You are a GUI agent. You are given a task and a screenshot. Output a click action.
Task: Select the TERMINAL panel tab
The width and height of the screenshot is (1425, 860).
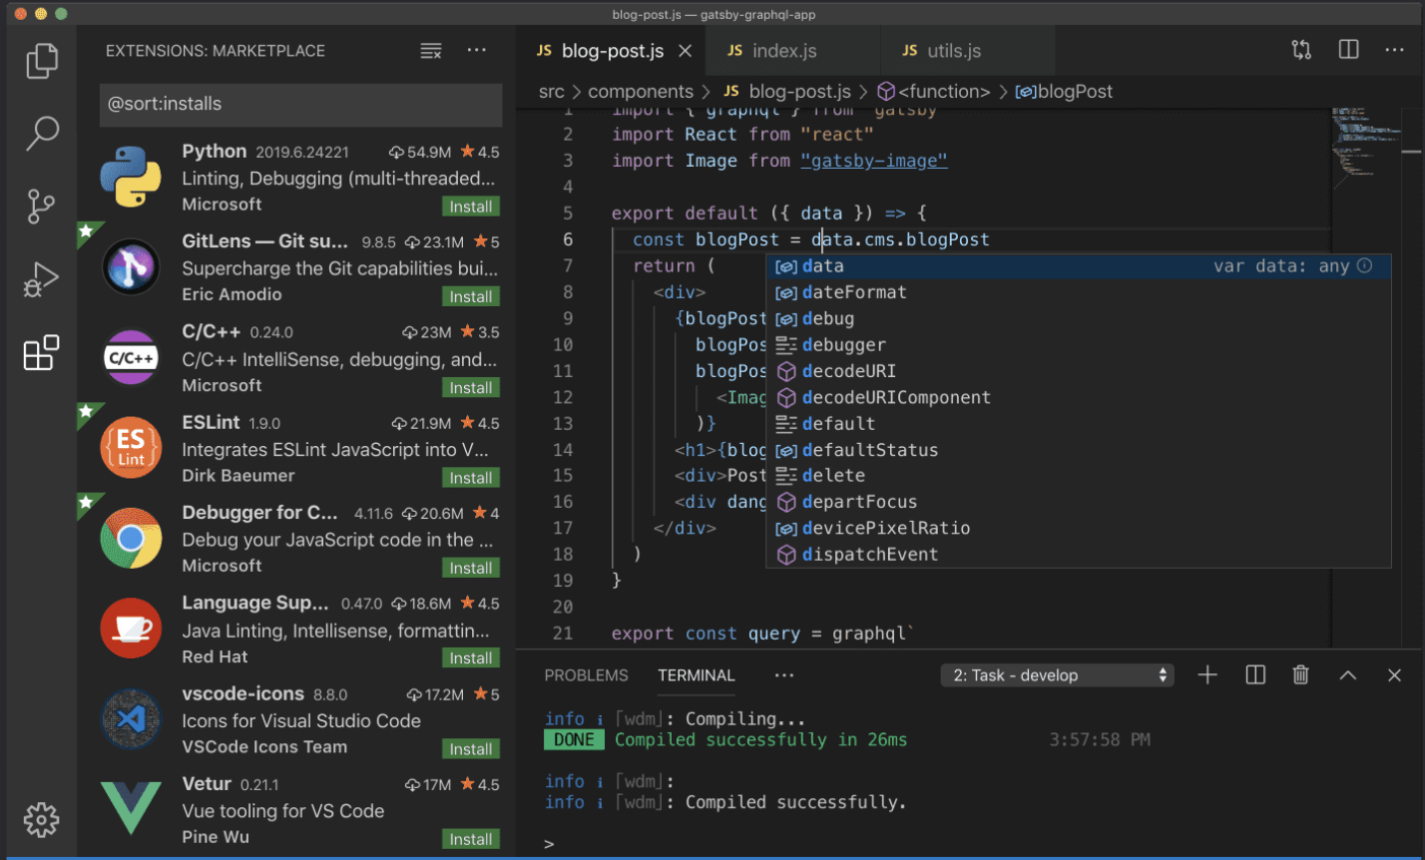[x=696, y=675]
